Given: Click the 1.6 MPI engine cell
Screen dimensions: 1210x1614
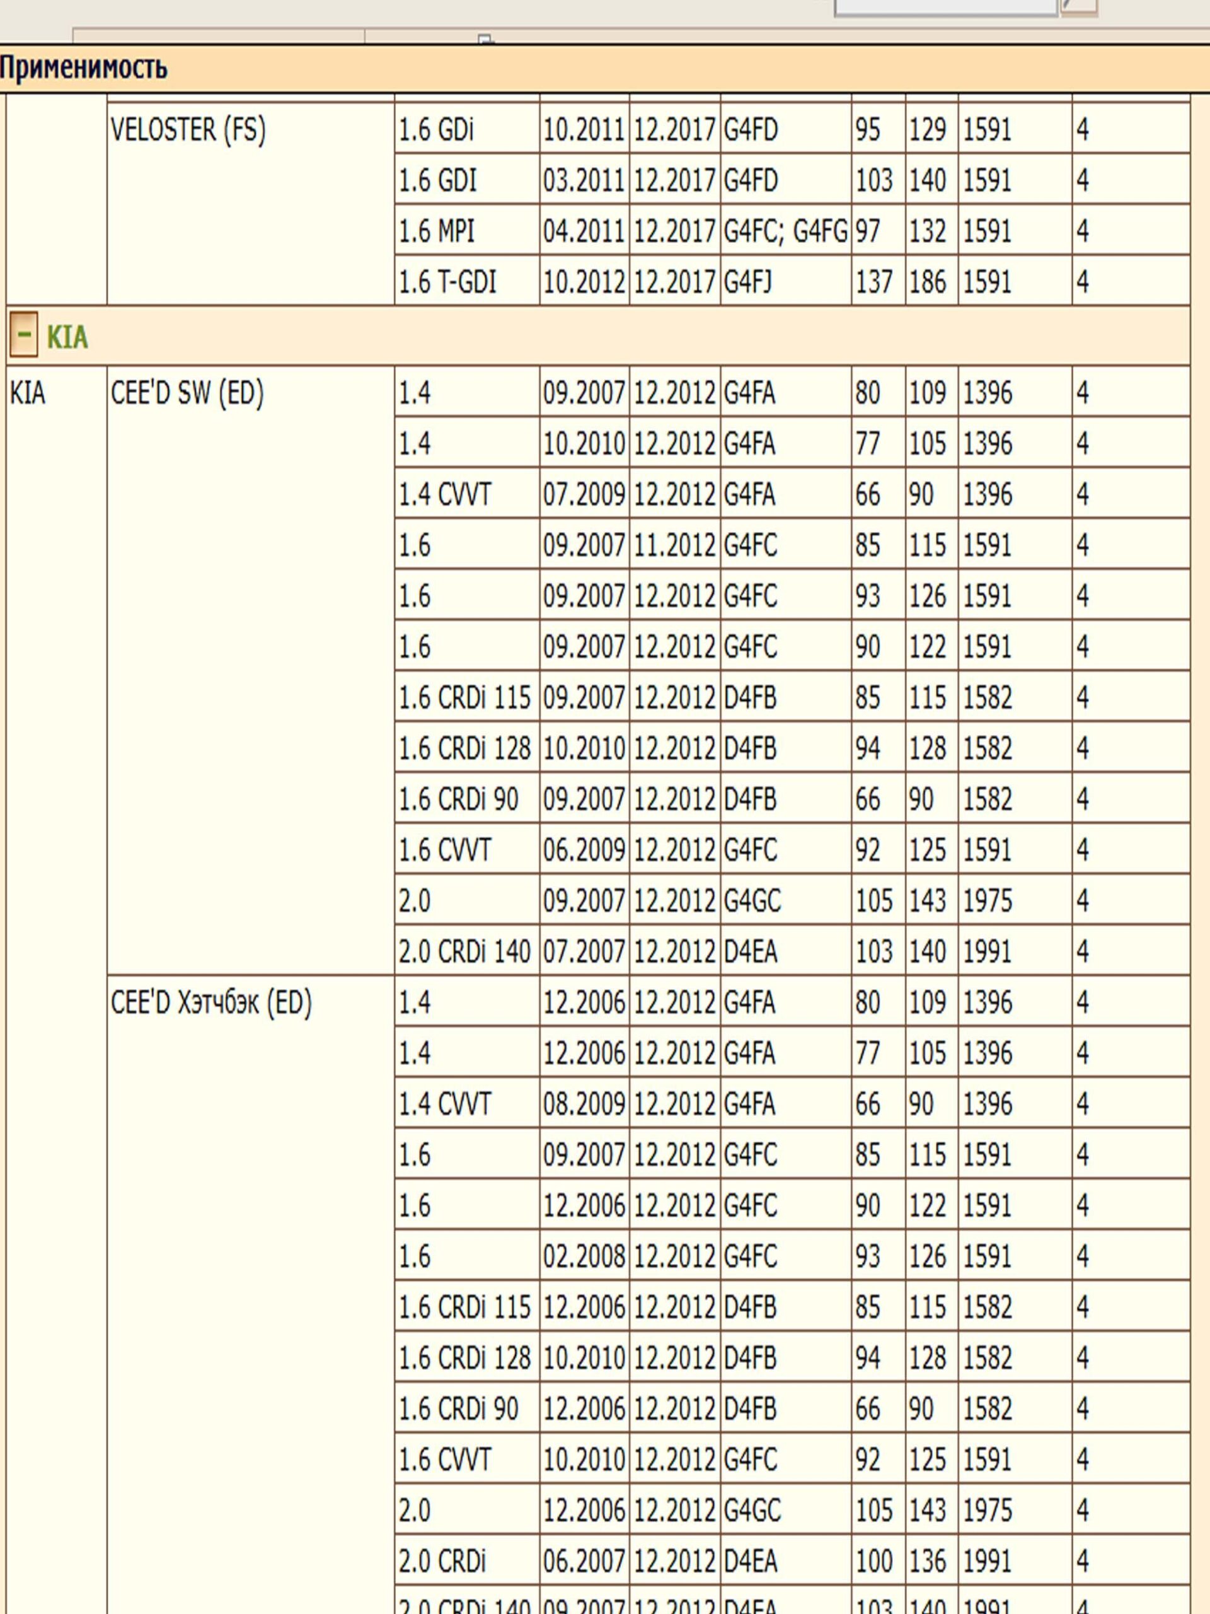Looking at the screenshot, I should pos(436,231).
